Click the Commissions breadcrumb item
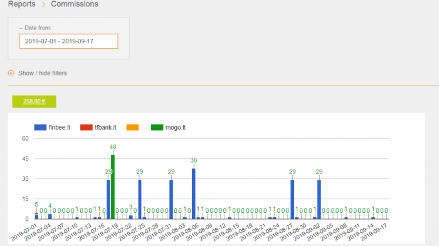Viewport: 439px width, 246px height. 75,4
